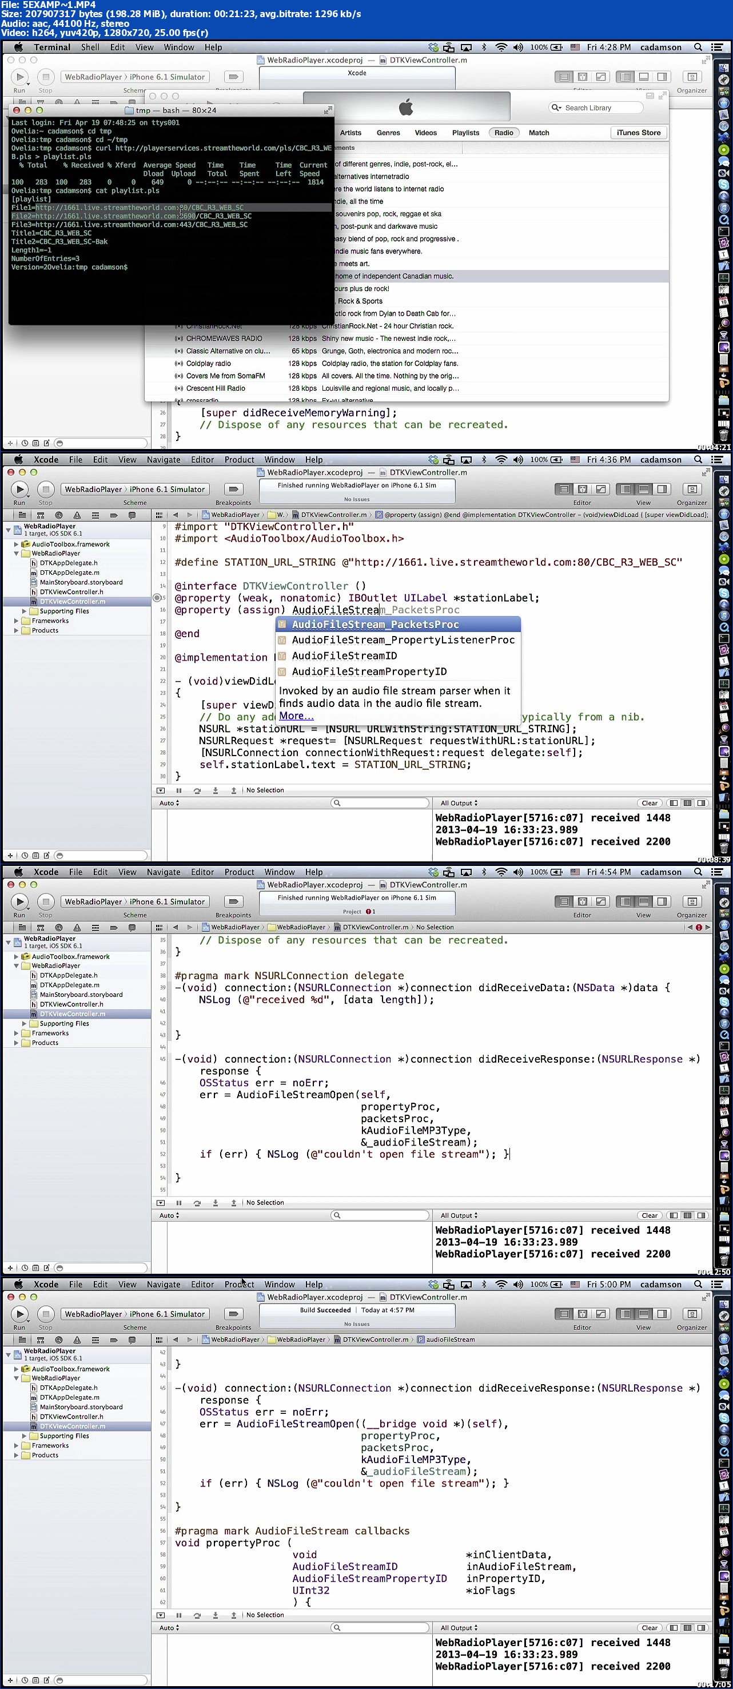Open the Product menu in the 4:54 PM Xcode menu bar
This screenshot has width=733, height=1689.
pyautogui.click(x=240, y=872)
